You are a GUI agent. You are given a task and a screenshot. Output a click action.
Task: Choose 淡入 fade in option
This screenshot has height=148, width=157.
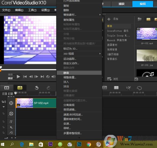pyautogui.click(x=79, y=82)
